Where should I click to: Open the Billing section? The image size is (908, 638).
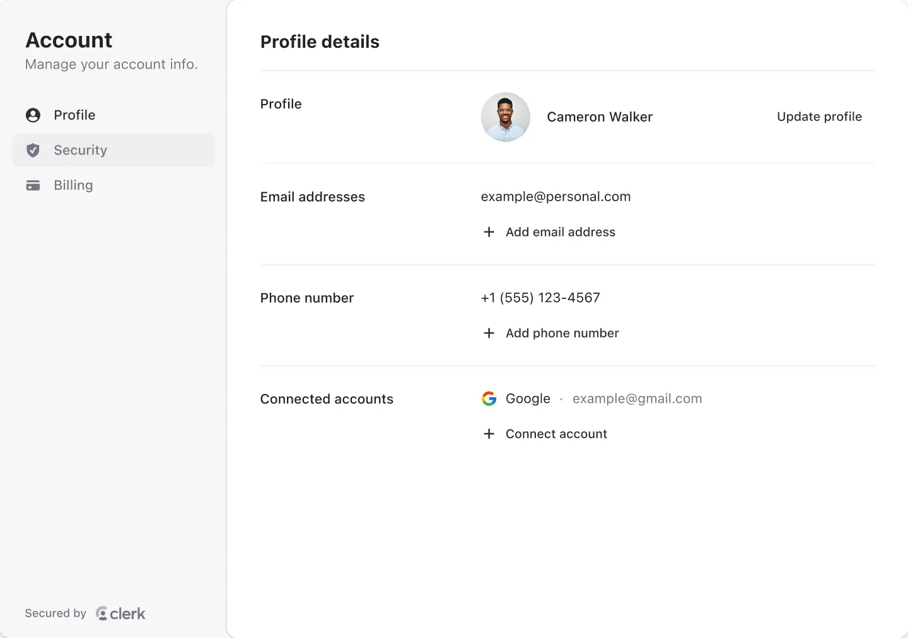coord(73,185)
